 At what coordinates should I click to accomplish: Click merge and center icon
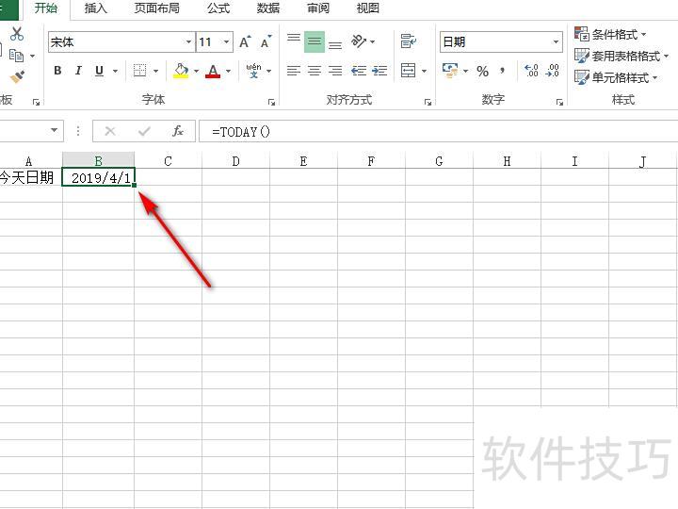pyautogui.click(x=408, y=70)
